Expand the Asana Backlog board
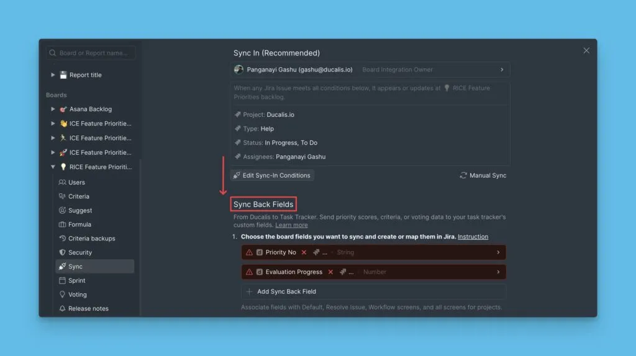 click(53, 109)
